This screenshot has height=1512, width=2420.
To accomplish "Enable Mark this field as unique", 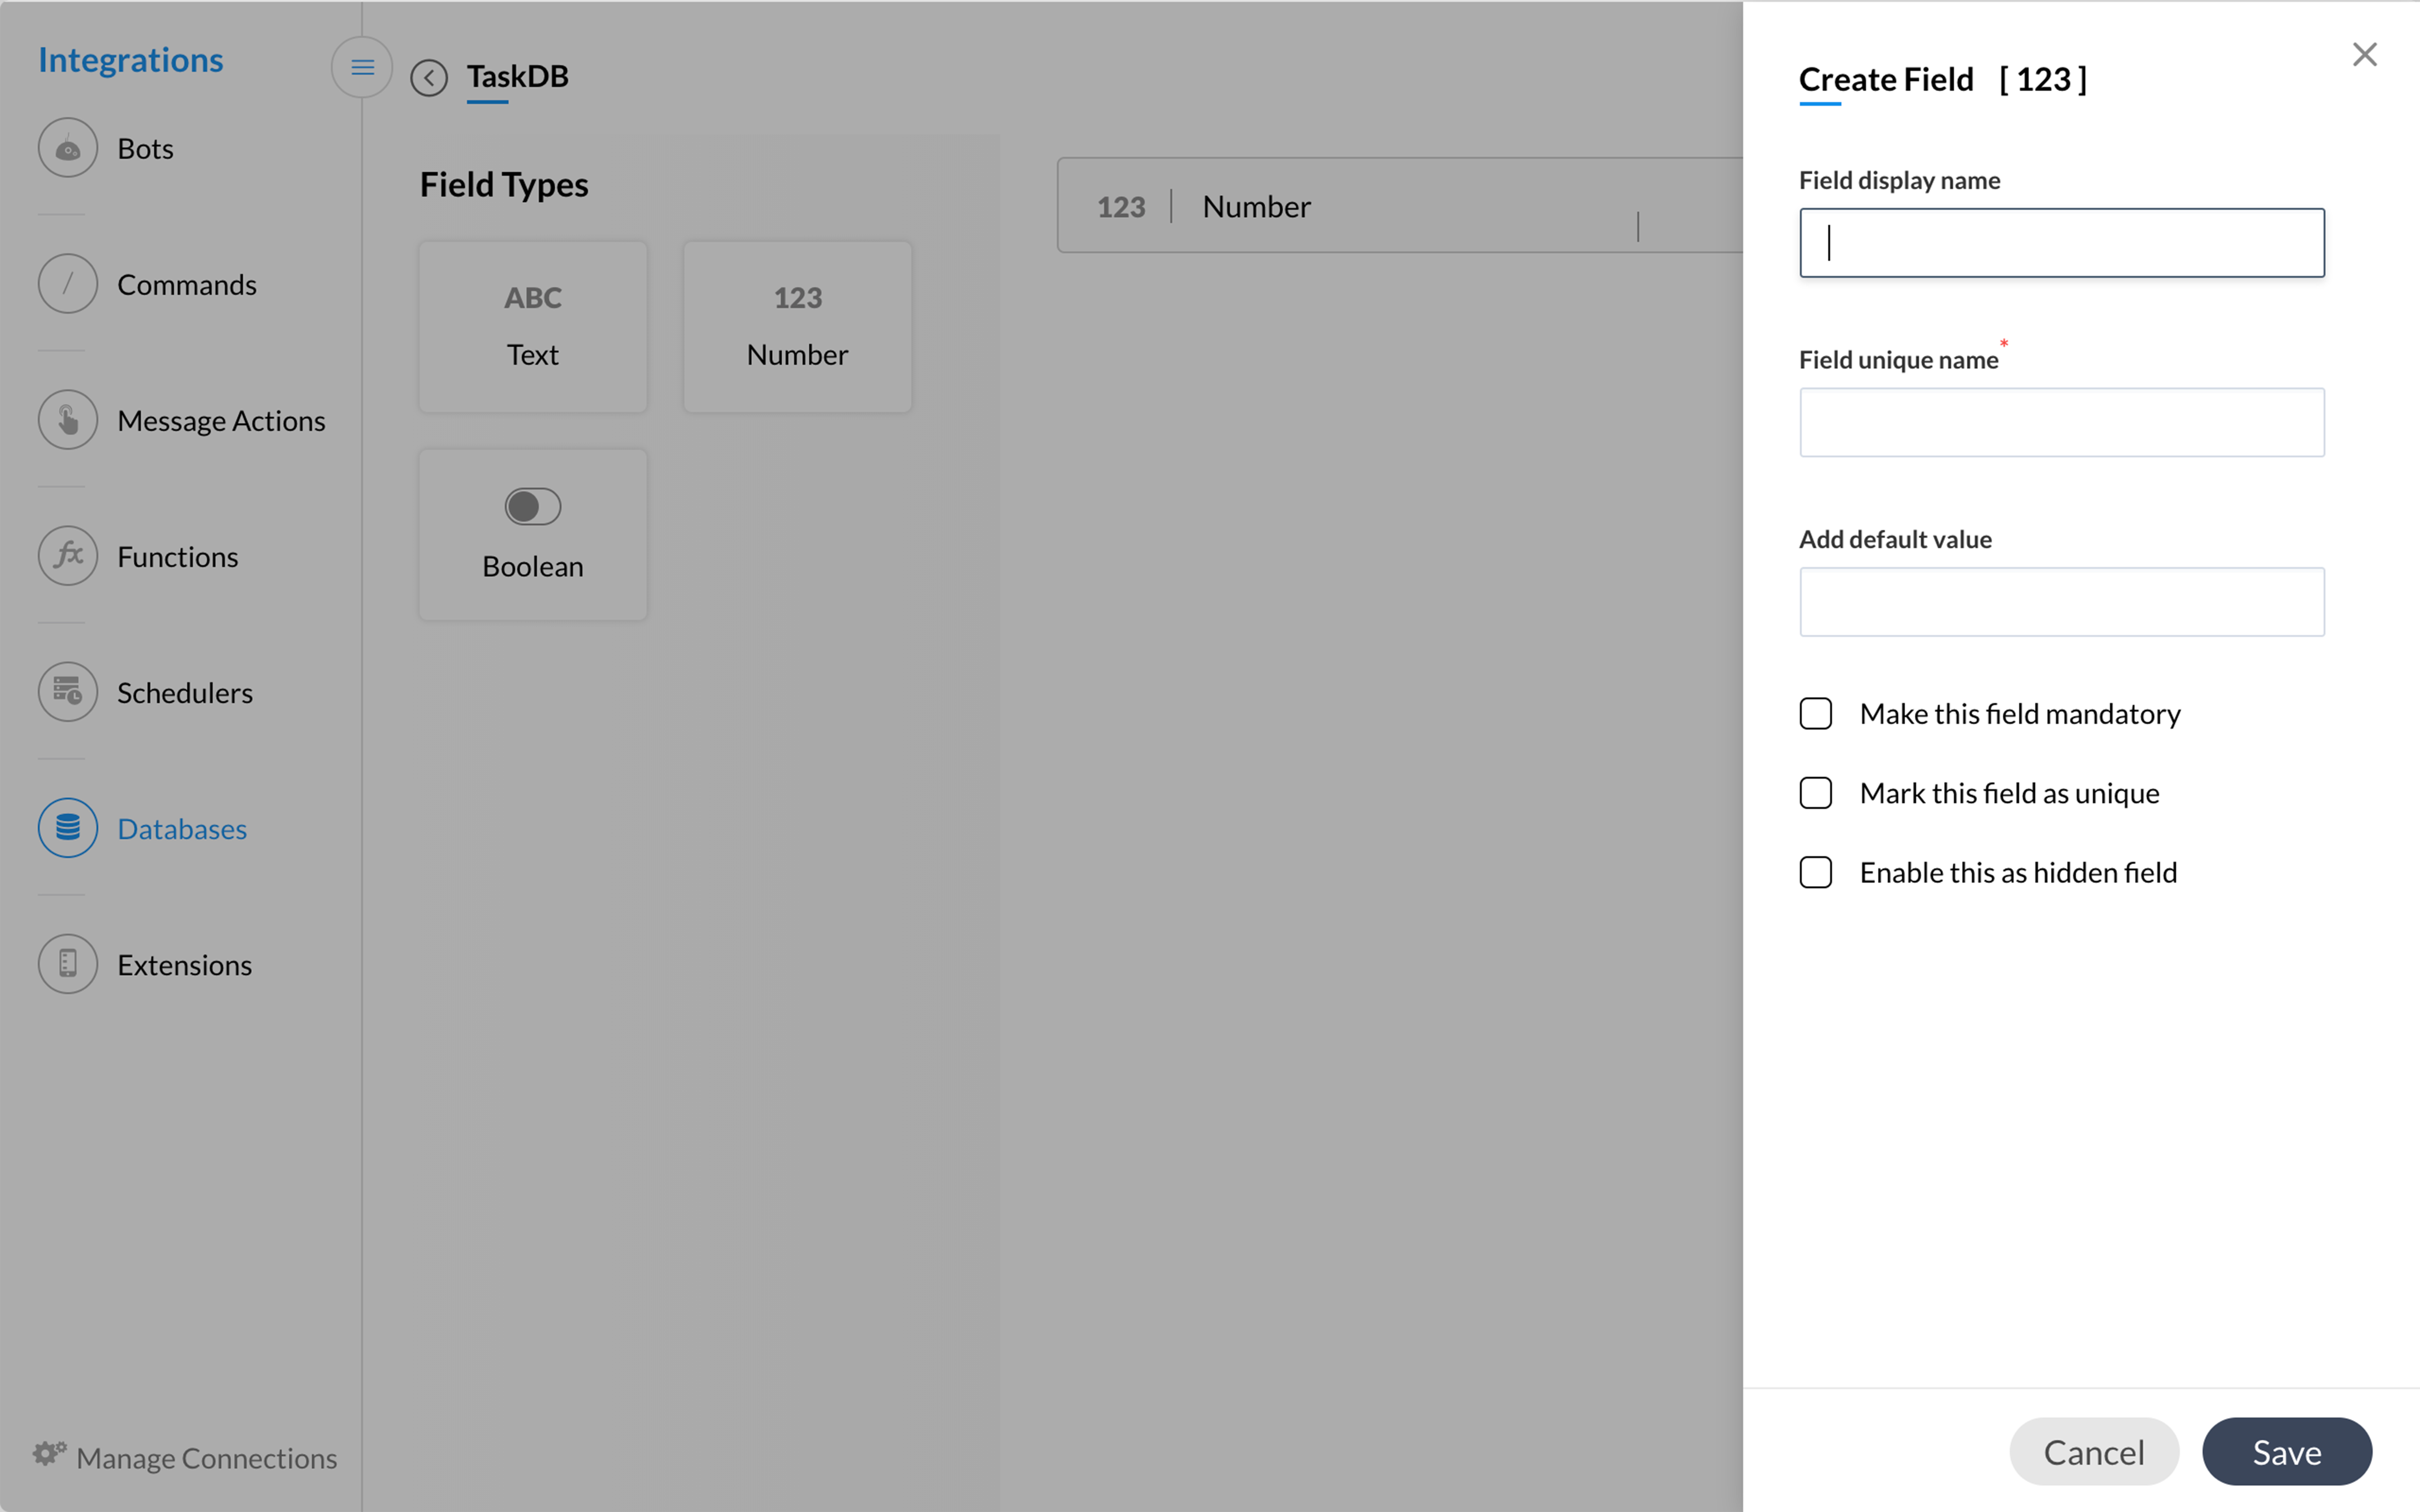I will click(x=1815, y=793).
